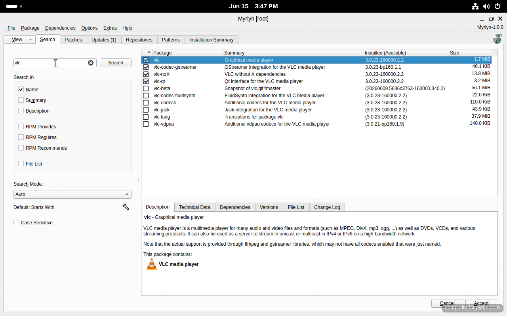
Task: Open the Change Log details tab
Action: coord(327,207)
